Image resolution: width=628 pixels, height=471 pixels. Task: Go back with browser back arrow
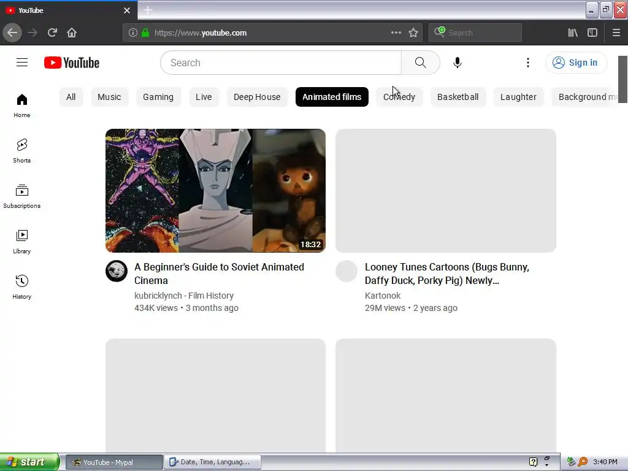click(x=12, y=33)
